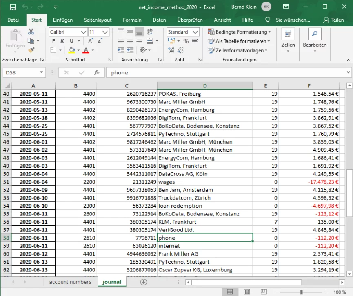Image resolution: width=353 pixels, height=296 pixels.
Task: Click the zoom slider in status bar
Action: coord(301,292)
